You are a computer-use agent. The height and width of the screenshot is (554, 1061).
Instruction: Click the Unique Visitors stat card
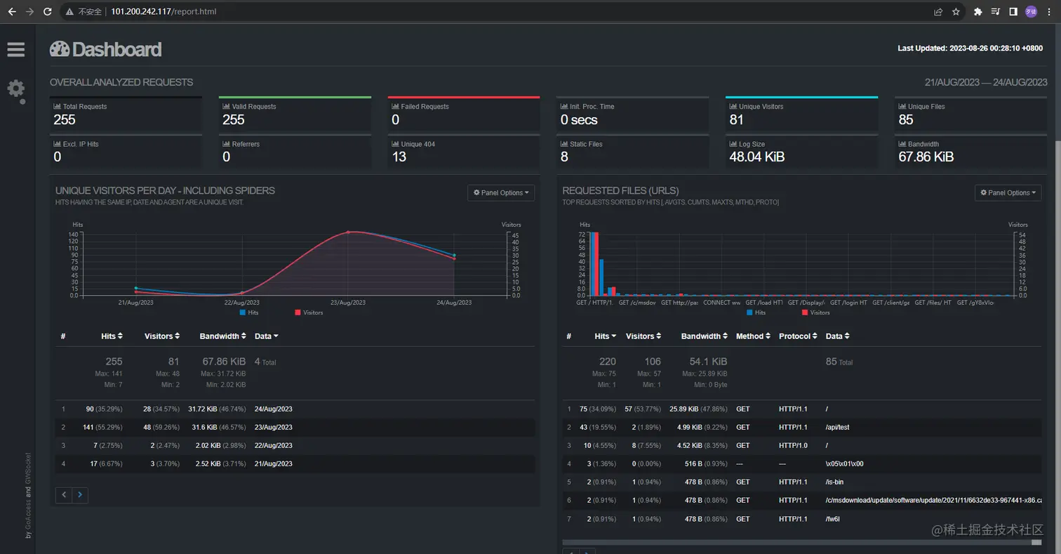(801, 115)
